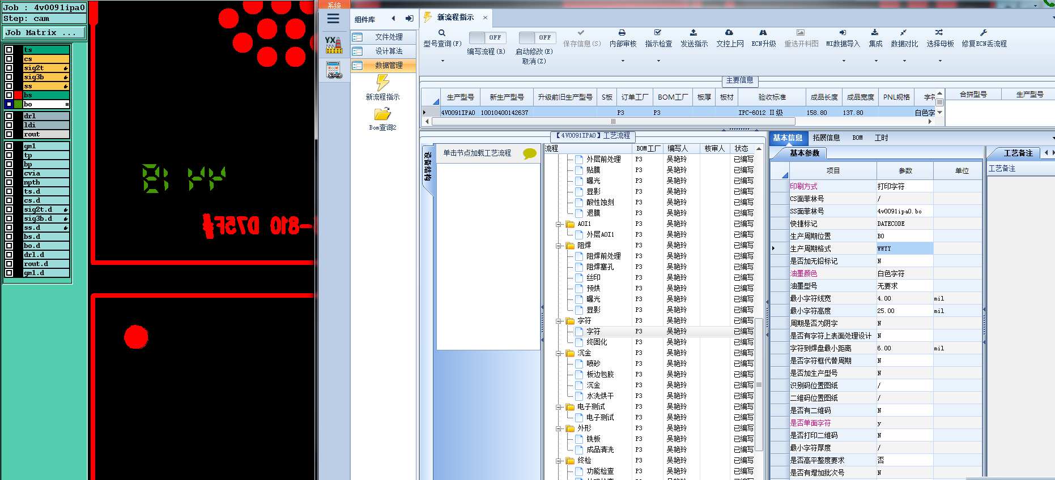Select the 数据管理 menu item
Viewport: 1055px width, 480px height.
click(384, 65)
